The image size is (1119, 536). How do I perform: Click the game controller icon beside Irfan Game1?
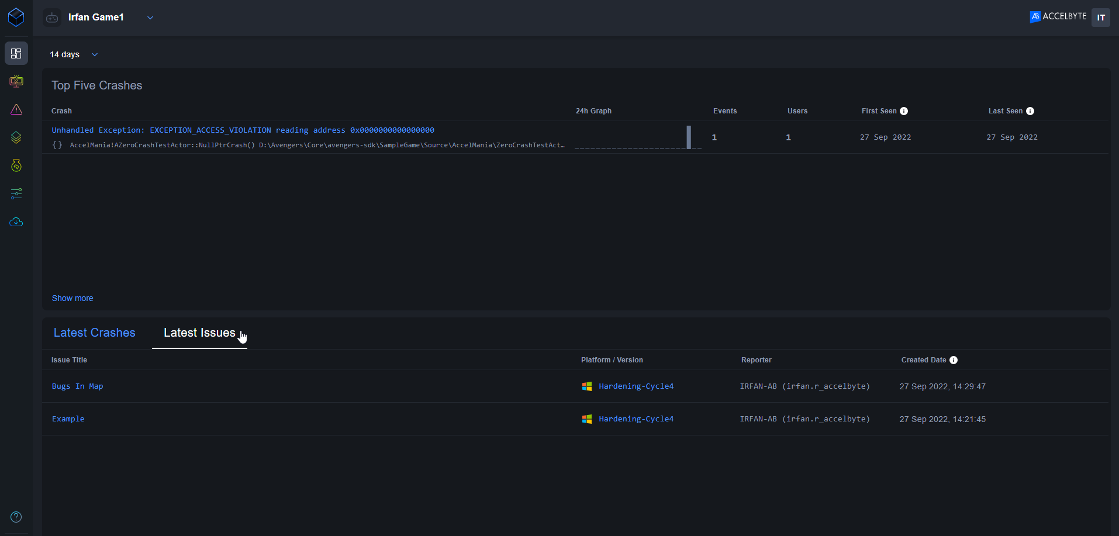52,18
